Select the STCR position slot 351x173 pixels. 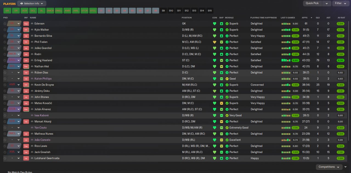[84, 11]
